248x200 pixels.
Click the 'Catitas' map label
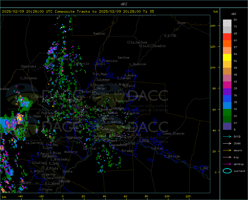tap(157, 148)
